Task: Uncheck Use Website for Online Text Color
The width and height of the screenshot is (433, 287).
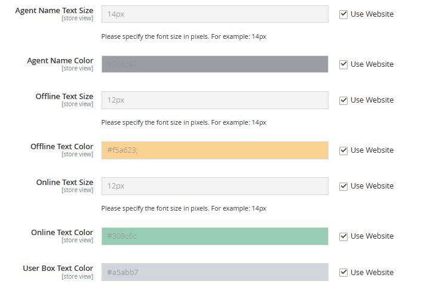Action: (x=343, y=236)
